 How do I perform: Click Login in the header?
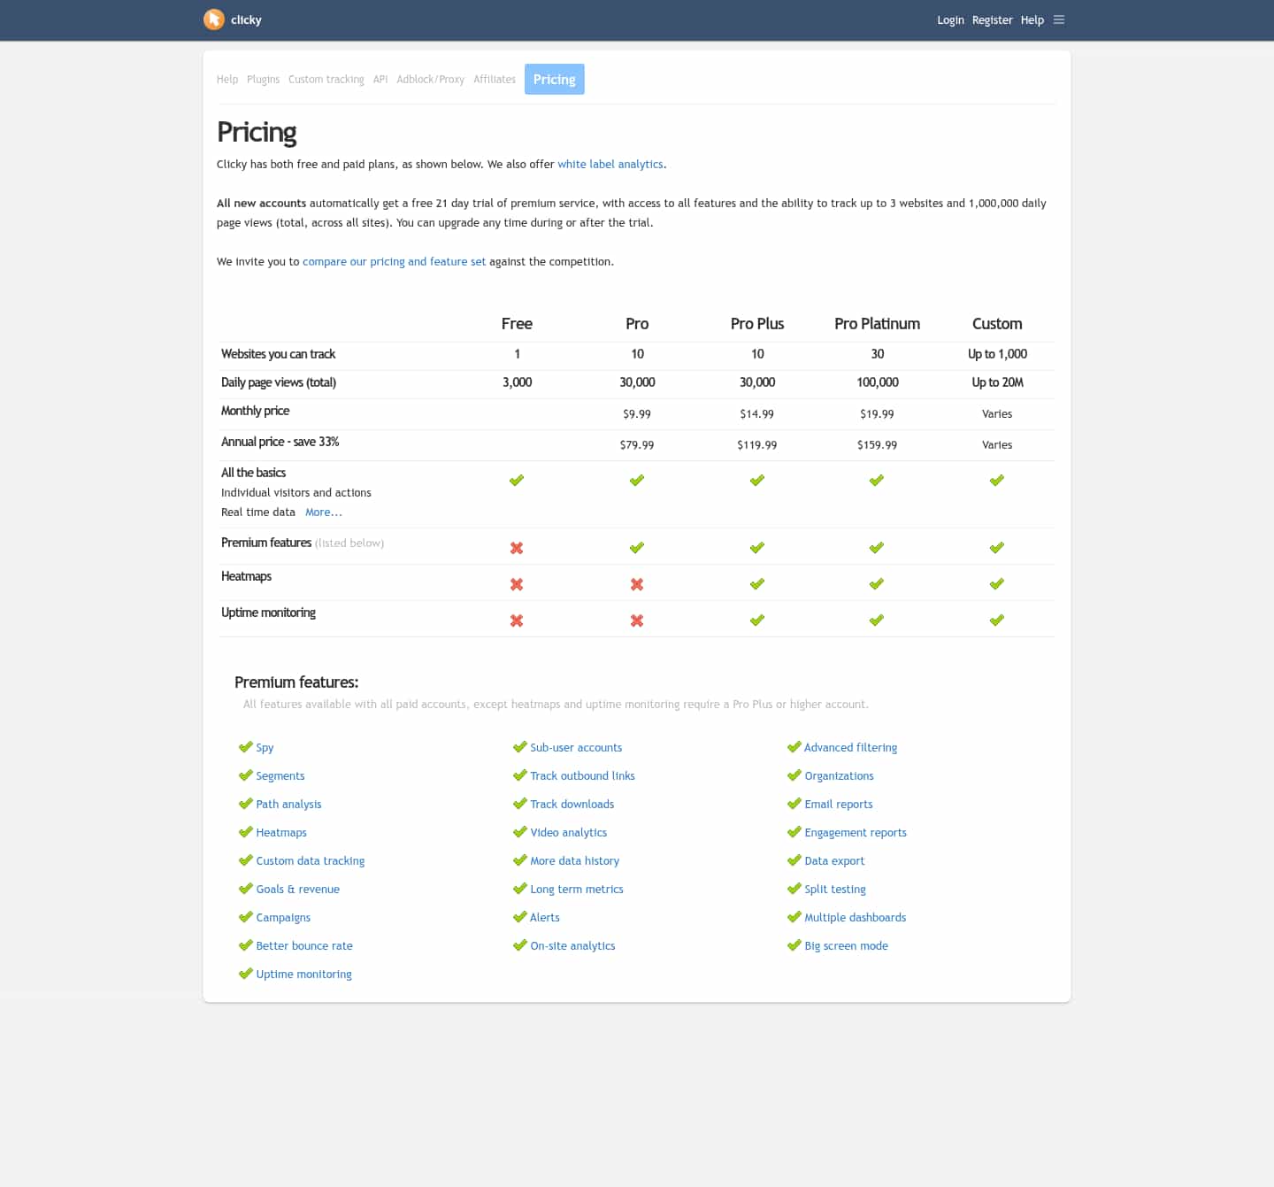pos(950,19)
